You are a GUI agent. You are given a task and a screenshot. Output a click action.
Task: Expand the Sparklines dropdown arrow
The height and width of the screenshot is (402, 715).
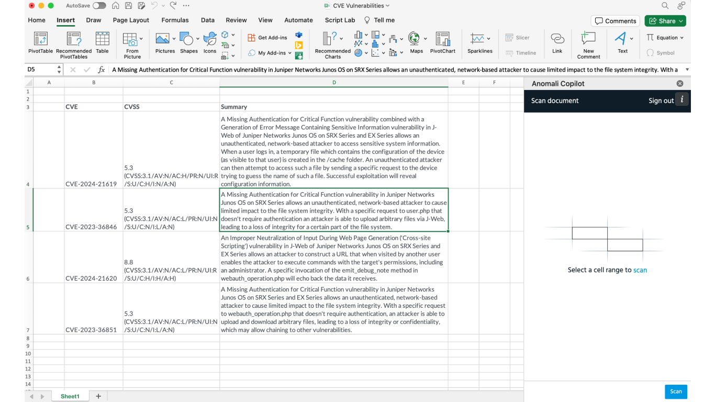pos(488,39)
